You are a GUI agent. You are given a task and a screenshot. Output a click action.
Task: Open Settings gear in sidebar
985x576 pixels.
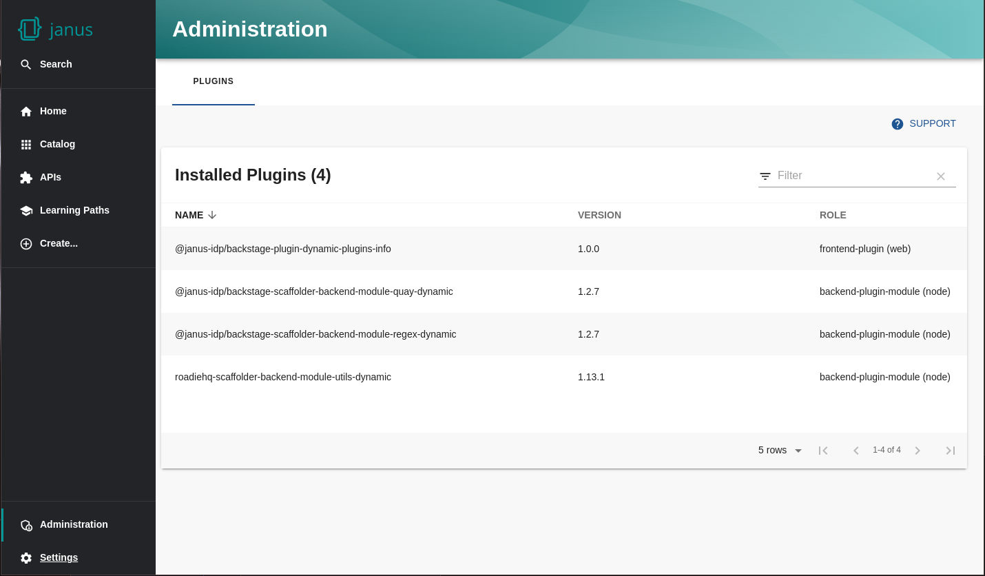pos(26,558)
